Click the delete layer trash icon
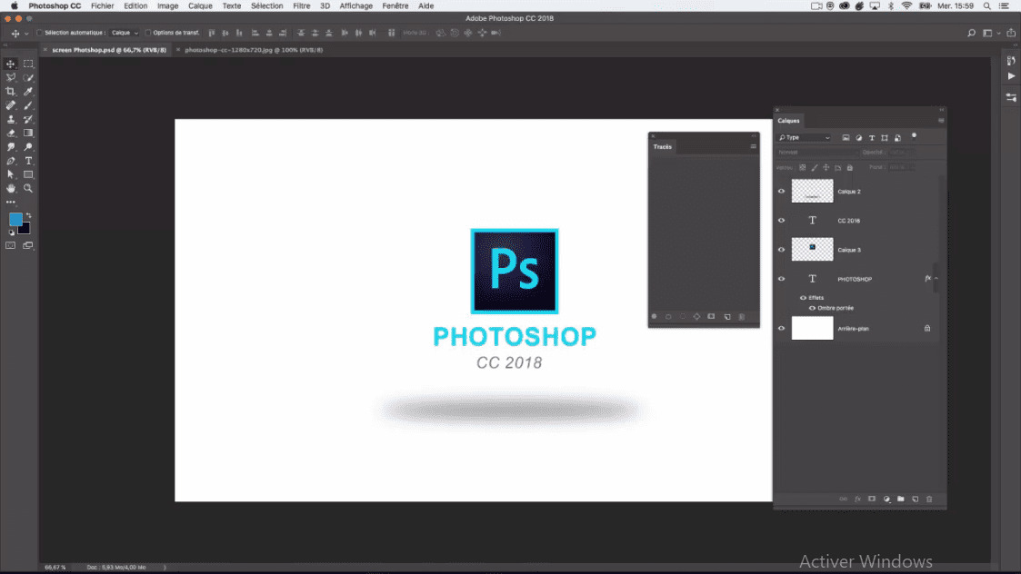1021x574 pixels. pos(929,500)
